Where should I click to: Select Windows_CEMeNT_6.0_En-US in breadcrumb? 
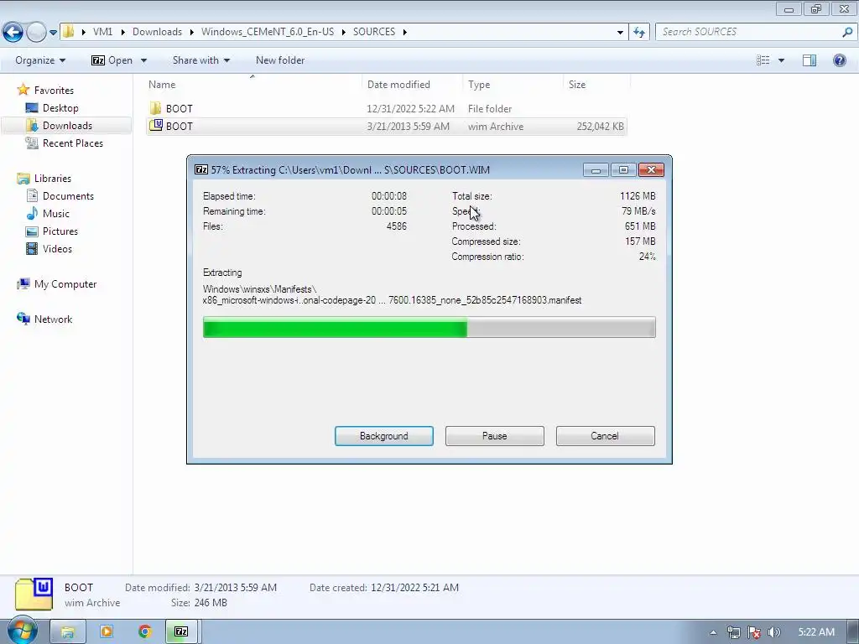(x=268, y=32)
